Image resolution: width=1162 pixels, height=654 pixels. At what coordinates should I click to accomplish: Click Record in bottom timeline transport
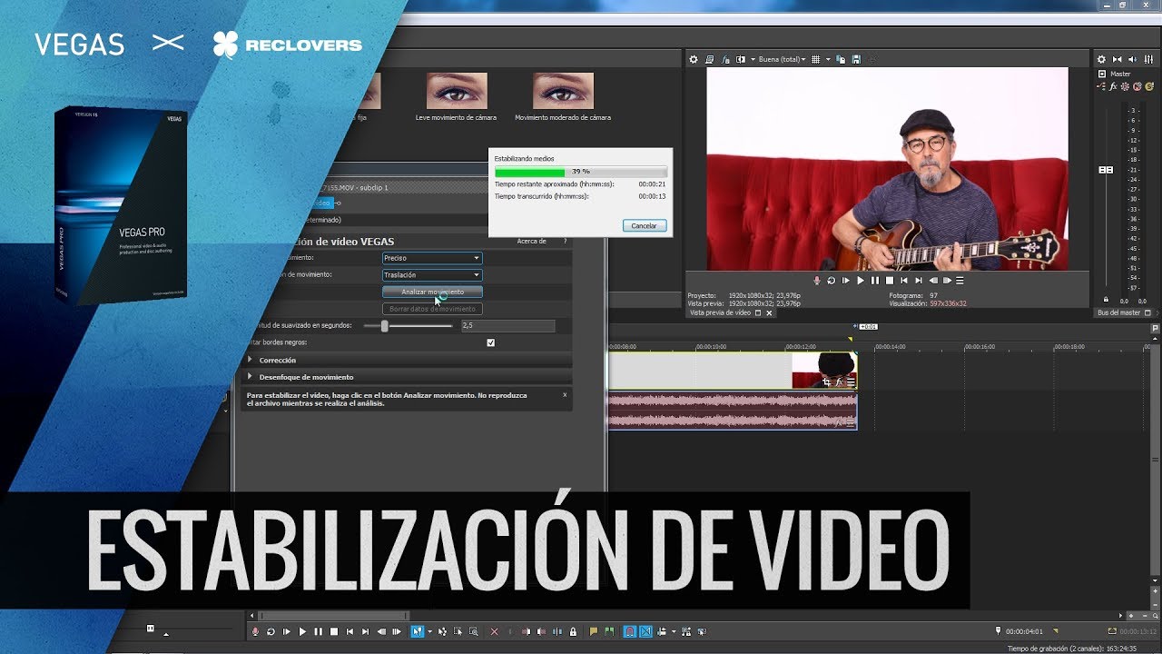click(x=255, y=631)
